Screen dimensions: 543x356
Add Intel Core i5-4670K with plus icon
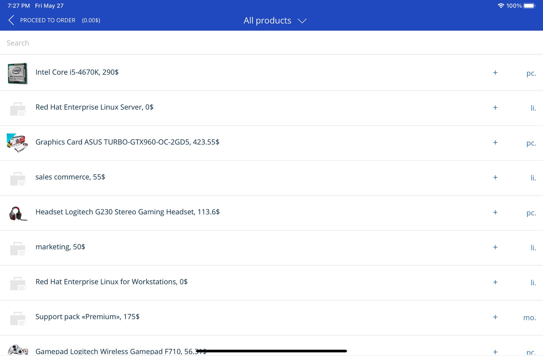(495, 73)
